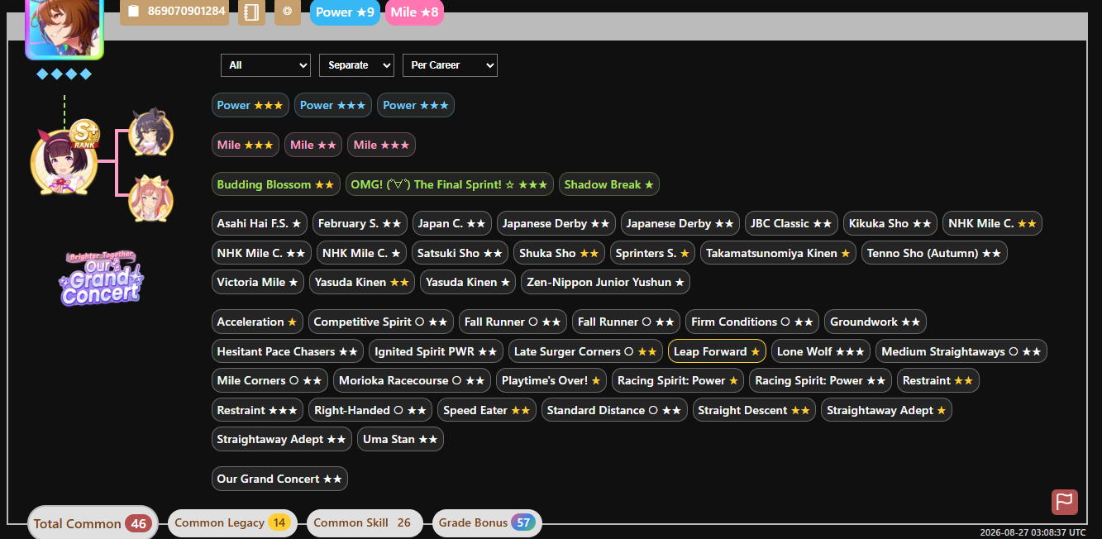Image resolution: width=1102 pixels, height=539 pixels.
Task: Select the Shadow Break chip
Action: pos(608,184)
